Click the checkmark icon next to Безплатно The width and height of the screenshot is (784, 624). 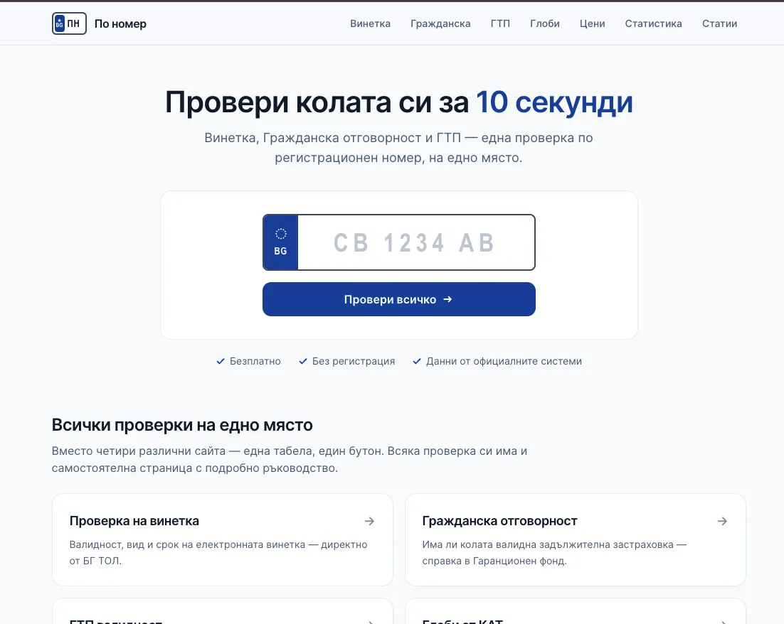(221, 361)
